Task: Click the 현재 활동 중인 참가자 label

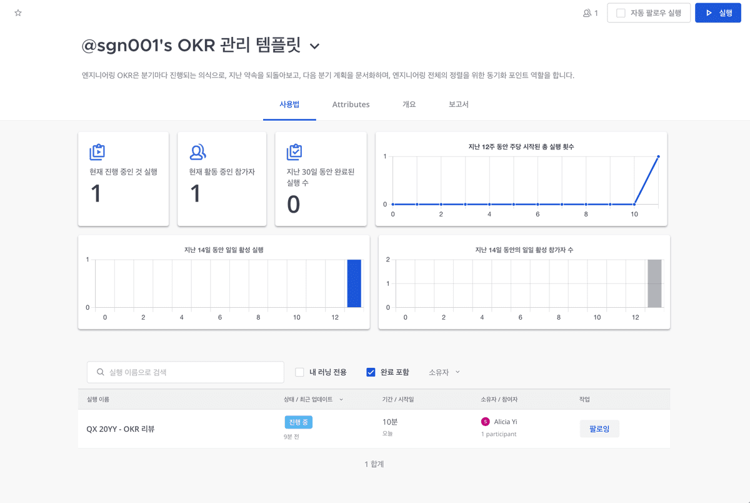Action: coord(222,171)
